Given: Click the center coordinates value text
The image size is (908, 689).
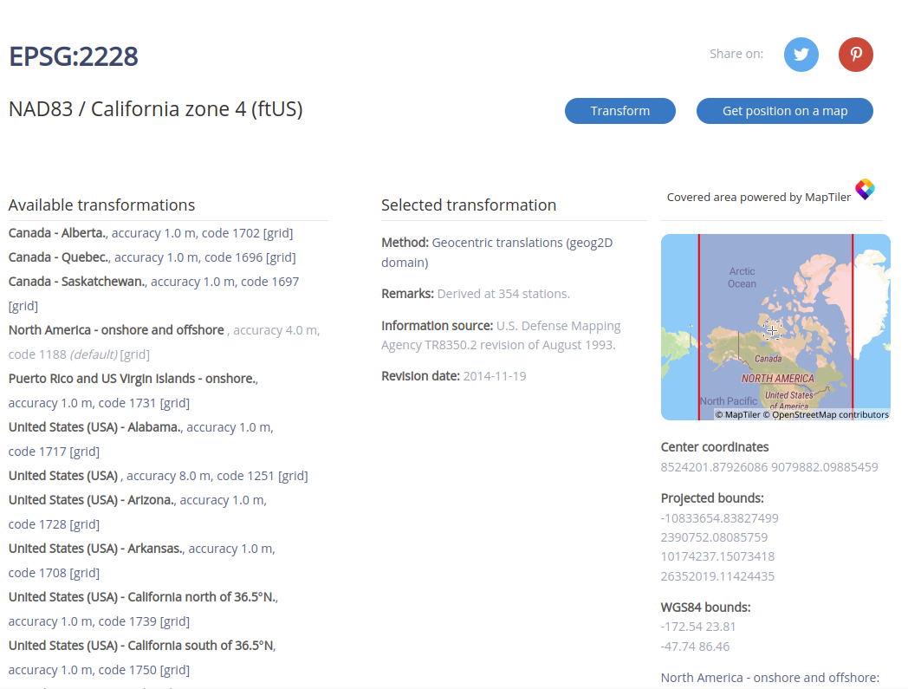Looking at the screenshot, I should pos(769,467).
